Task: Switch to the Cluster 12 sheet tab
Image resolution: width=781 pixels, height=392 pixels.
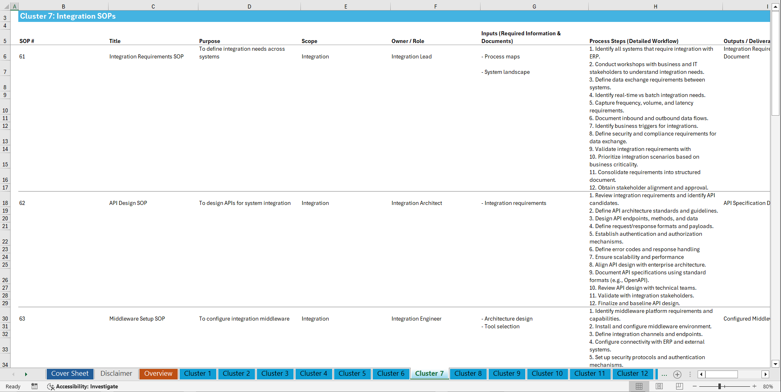Action: [x=633, y=374]
